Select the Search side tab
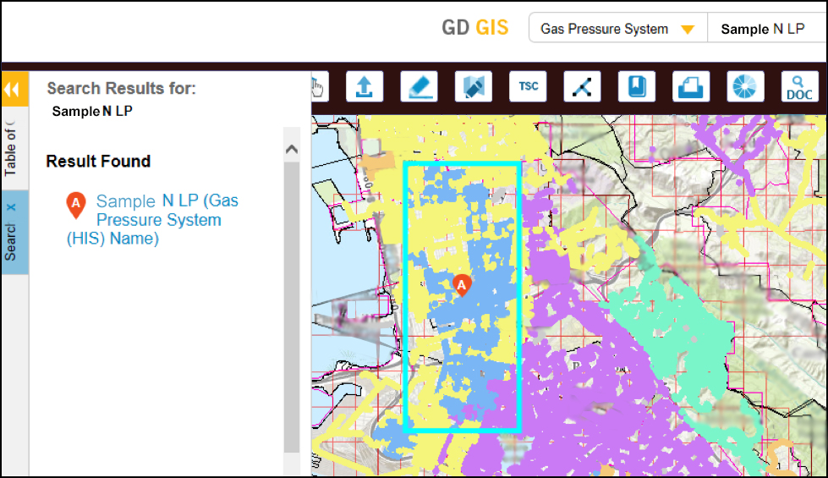Image resolution: width=828 pixels, height=478 pixels. tap(12, 242)
